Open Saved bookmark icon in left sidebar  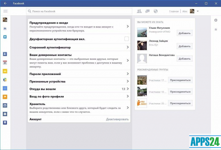point(5,123)
